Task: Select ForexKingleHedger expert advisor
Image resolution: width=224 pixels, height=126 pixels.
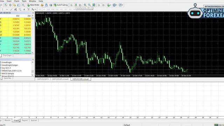Action: 10,65
